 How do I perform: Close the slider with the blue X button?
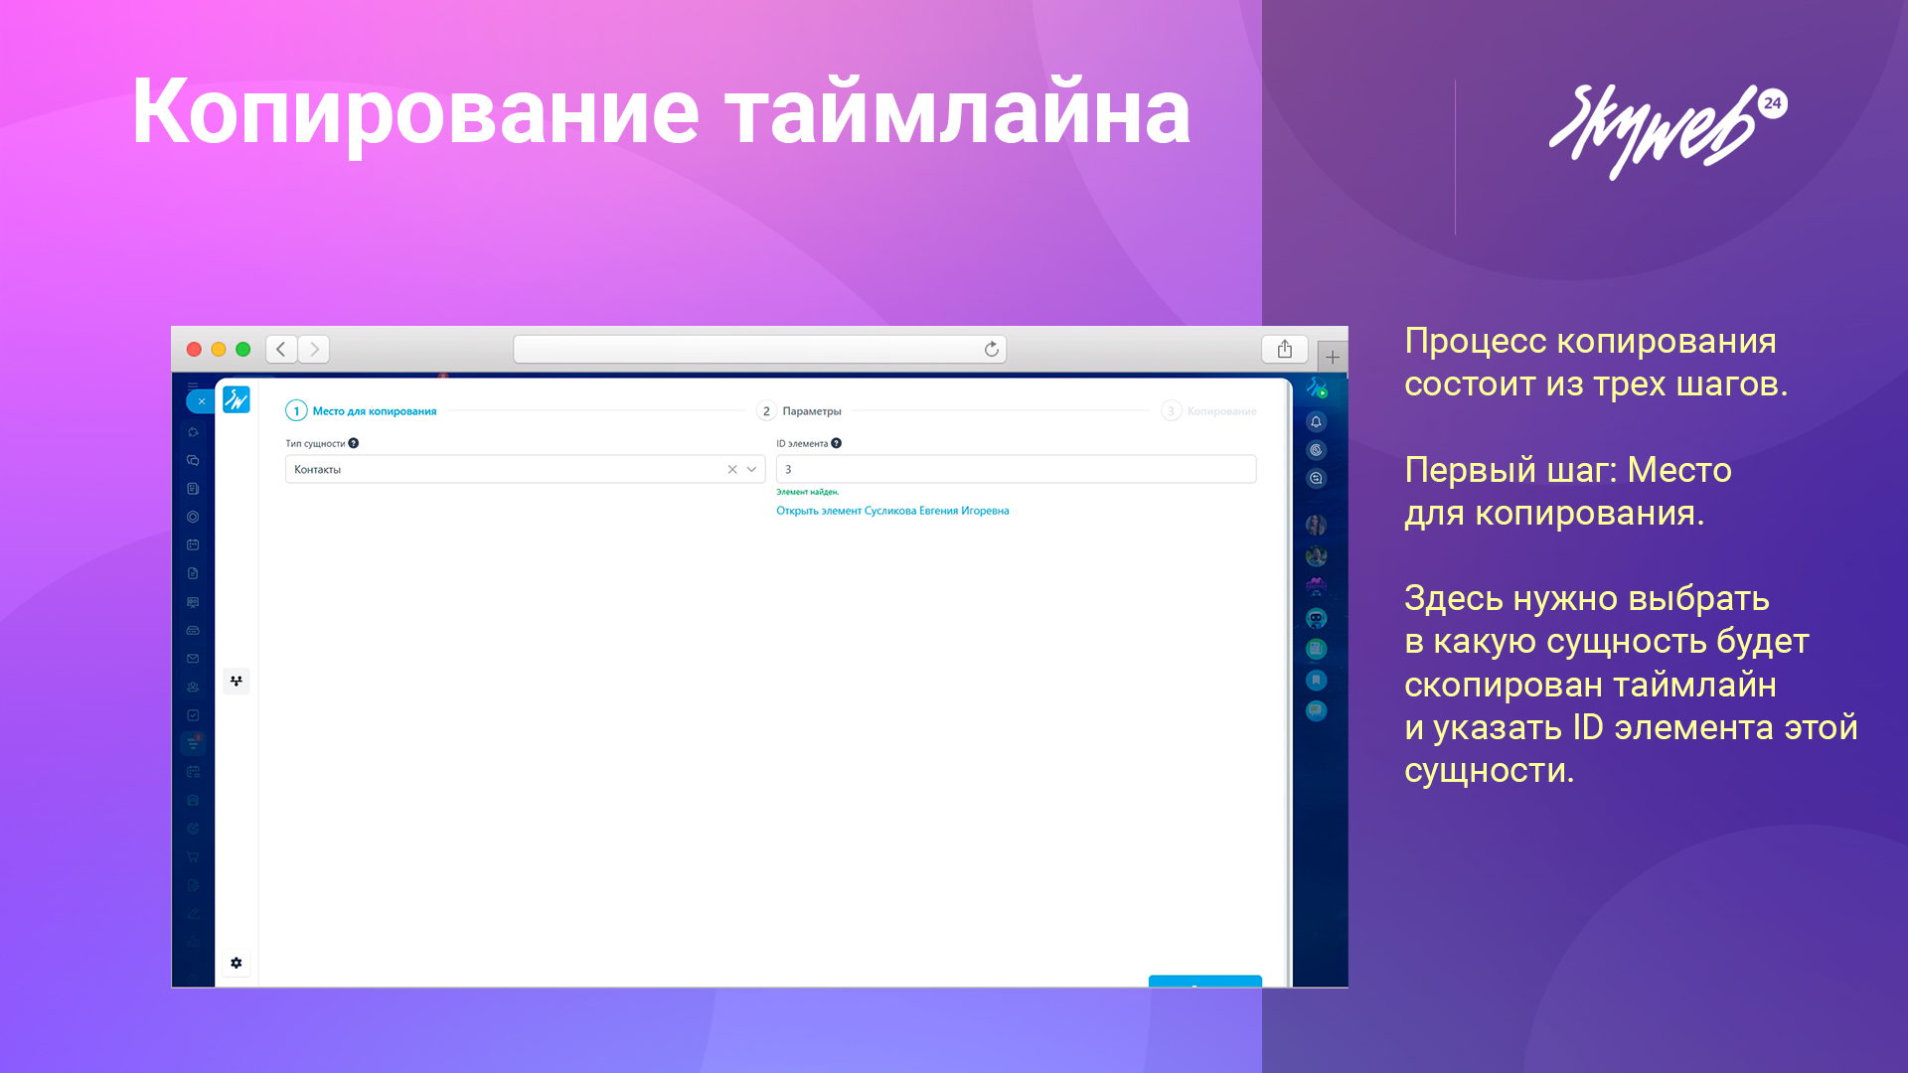click(x=201, y=401)
